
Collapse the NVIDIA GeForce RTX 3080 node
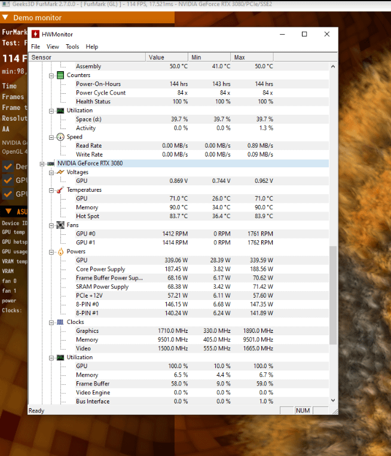[42, 164]
